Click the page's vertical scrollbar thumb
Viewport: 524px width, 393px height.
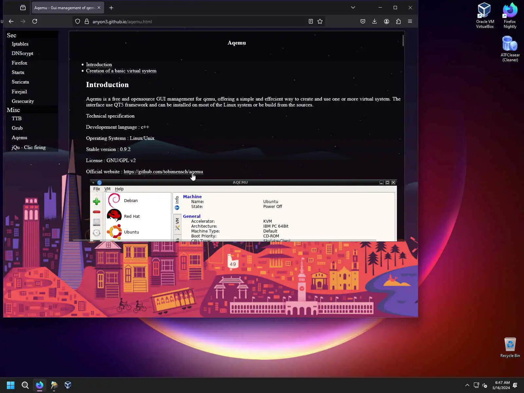[x=403, y=41]
